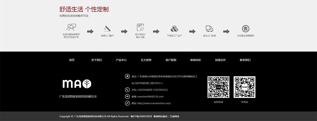Open the 首页 footer menu item
The image size is (317, 121).
click(x=72, y=60)
